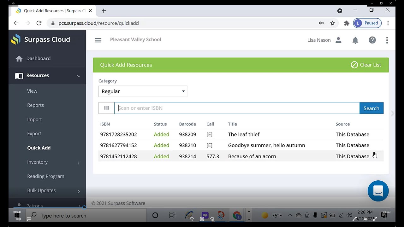Open the Category dropdown showing Regular
The height and width of the screenshot is (227, 404).
click(x=143, y=91)
